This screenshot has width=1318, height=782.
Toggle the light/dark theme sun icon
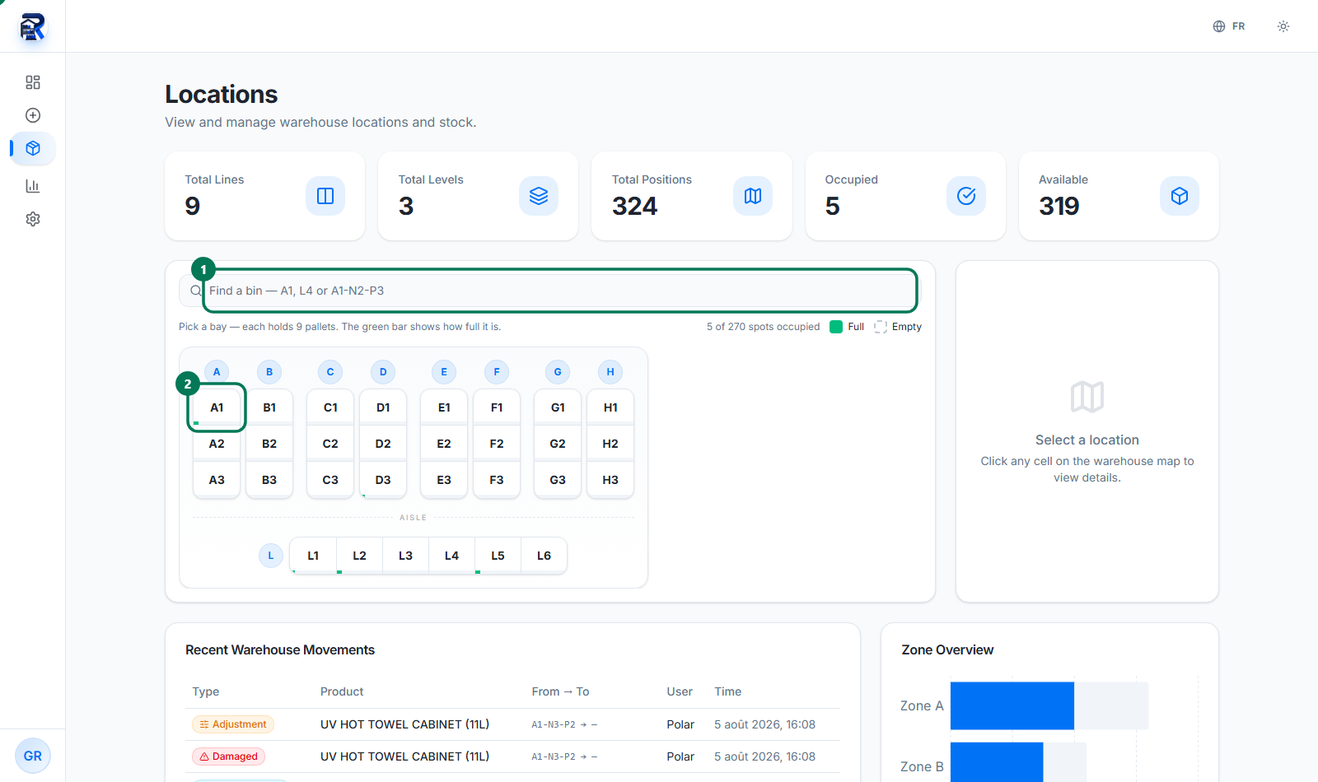1283,26
